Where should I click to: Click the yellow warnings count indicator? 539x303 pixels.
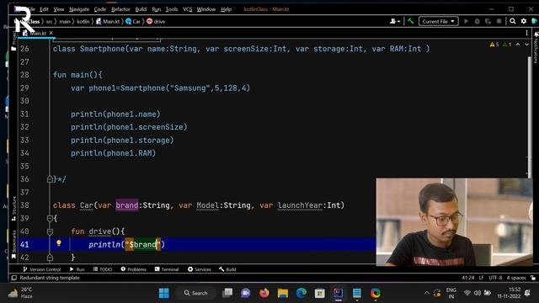(494, 45)
